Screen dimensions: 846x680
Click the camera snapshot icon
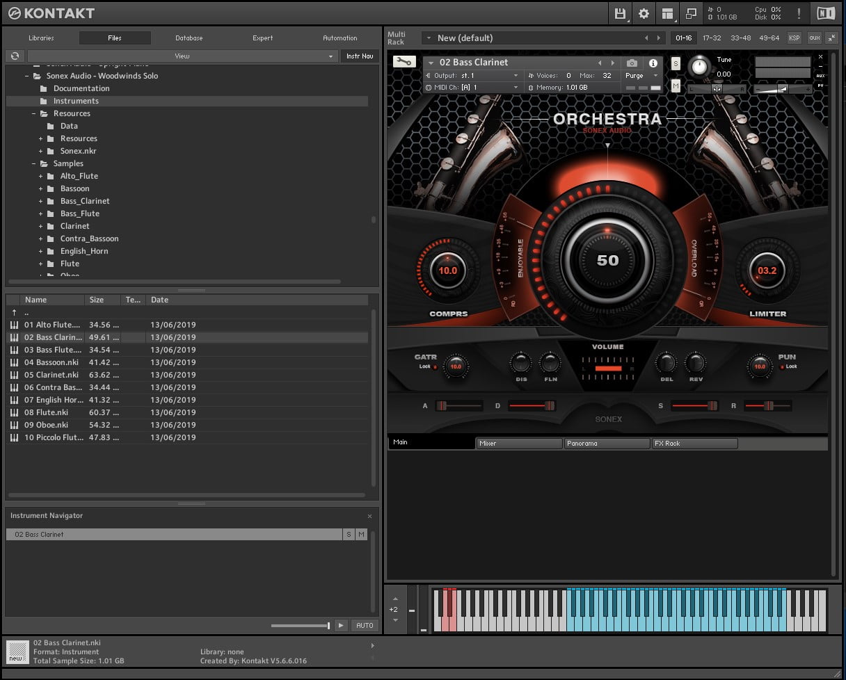point(632,63)
